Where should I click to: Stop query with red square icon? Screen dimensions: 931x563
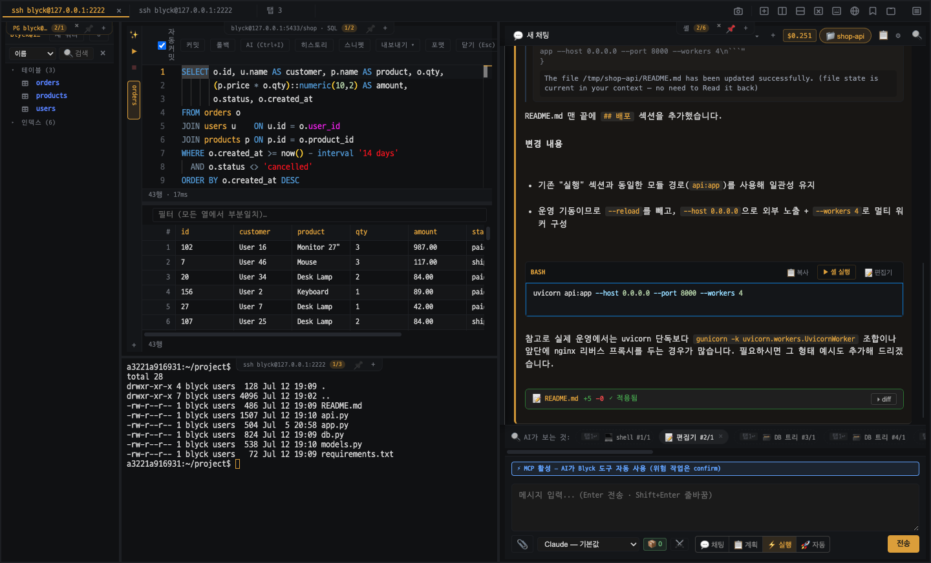[x=134, y=67]
